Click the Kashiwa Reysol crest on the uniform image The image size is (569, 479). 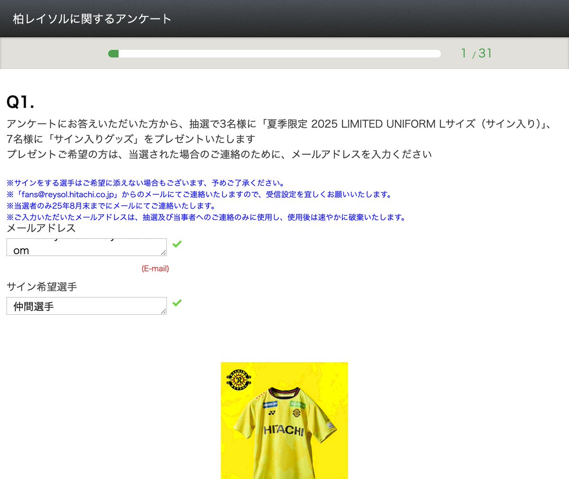click(239, 380)
